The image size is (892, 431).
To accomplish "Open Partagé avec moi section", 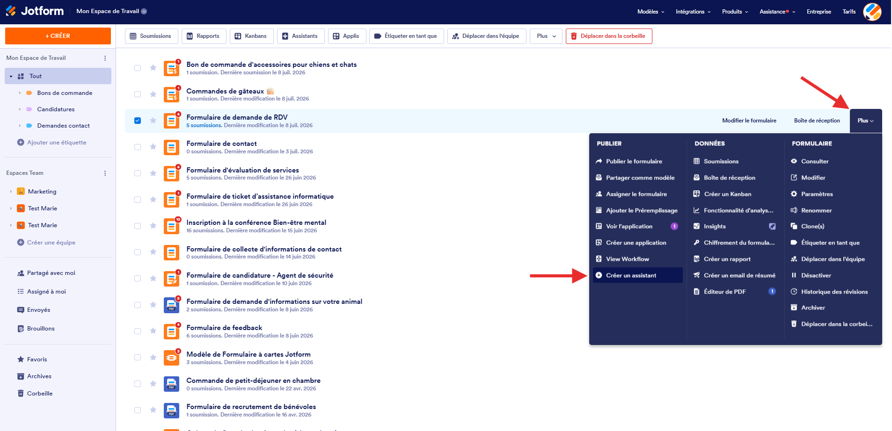I will 46,273.
